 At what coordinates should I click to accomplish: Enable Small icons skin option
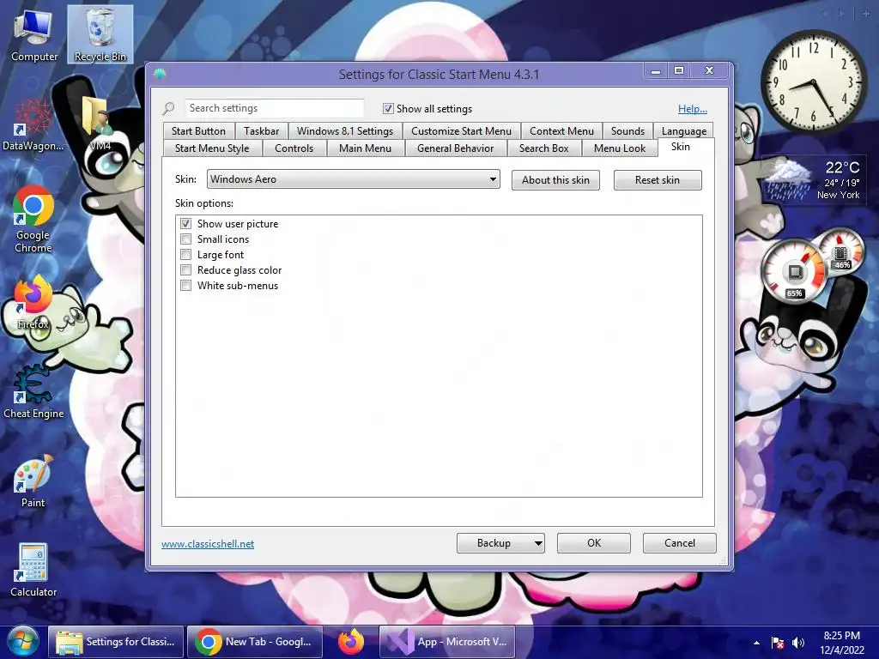coord(185,239)
